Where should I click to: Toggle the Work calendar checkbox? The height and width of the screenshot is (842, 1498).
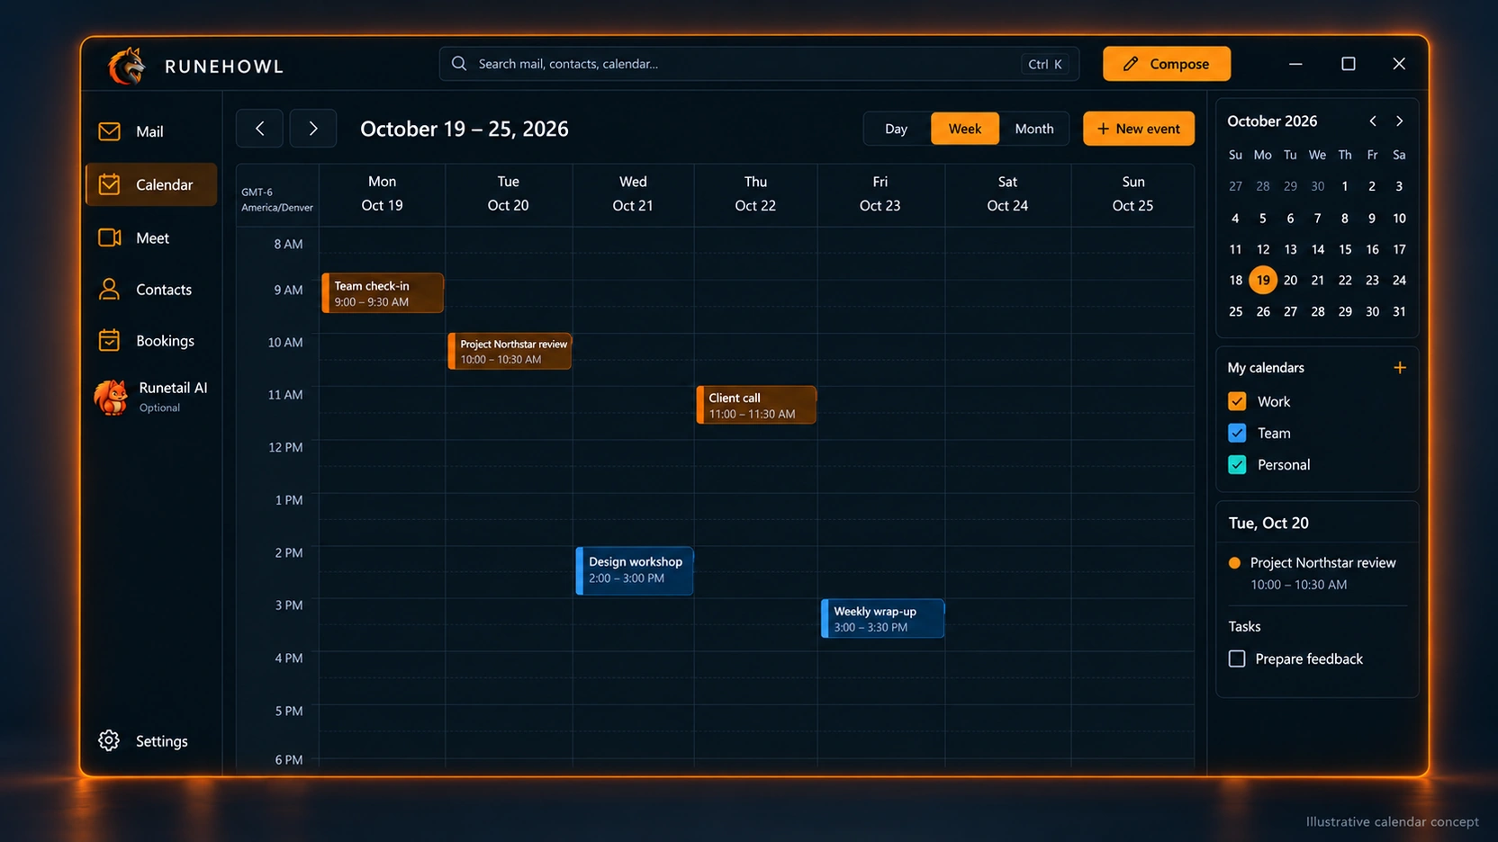1237,401
